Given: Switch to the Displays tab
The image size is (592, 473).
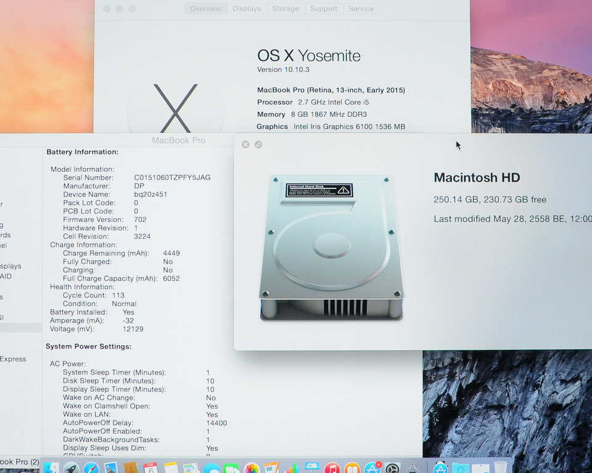Looking at the screenshot, I should (x=247, y=9).
